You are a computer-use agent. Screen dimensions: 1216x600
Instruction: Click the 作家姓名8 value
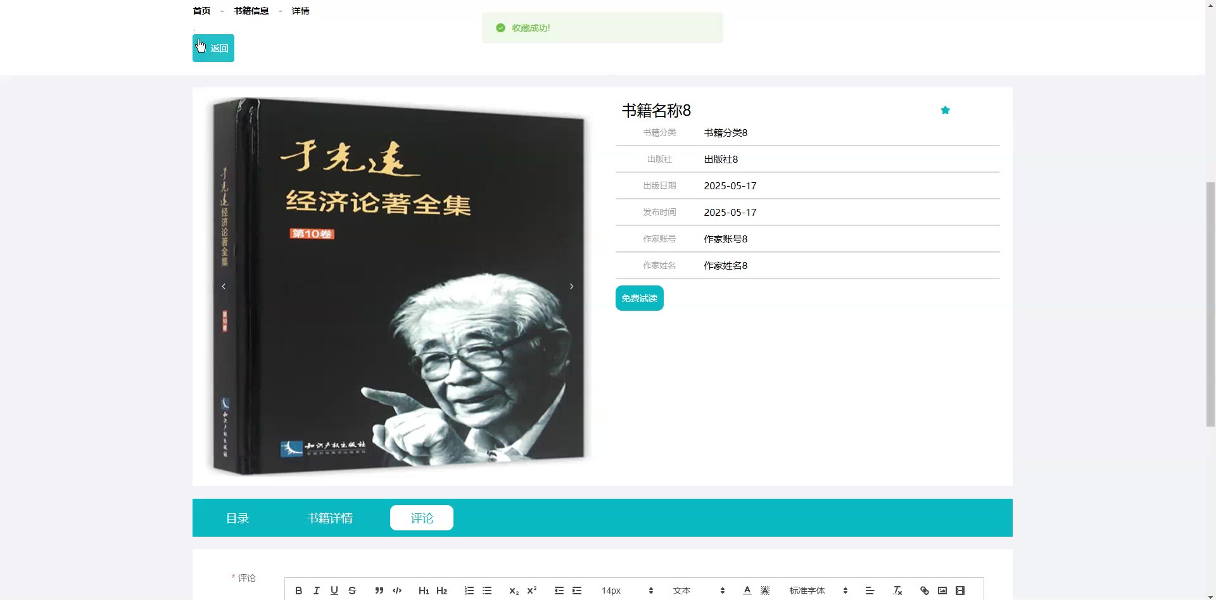pyautogui.click(x=726, y=266)
